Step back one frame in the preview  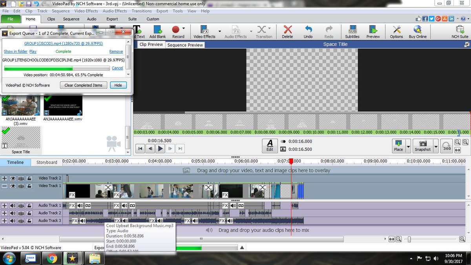coord(150,148)
